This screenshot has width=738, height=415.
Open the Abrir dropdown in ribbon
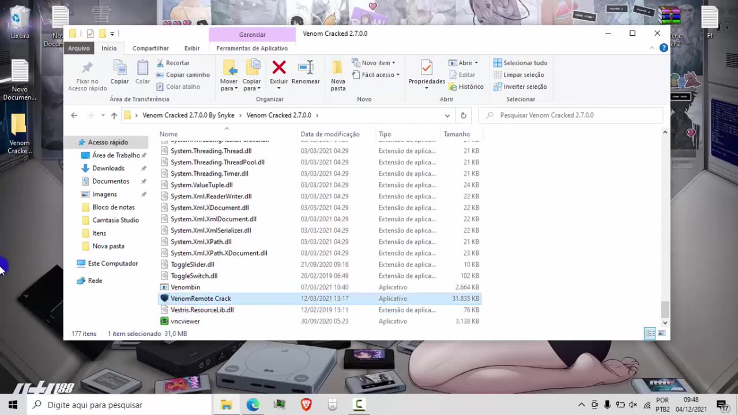point(464,63)
